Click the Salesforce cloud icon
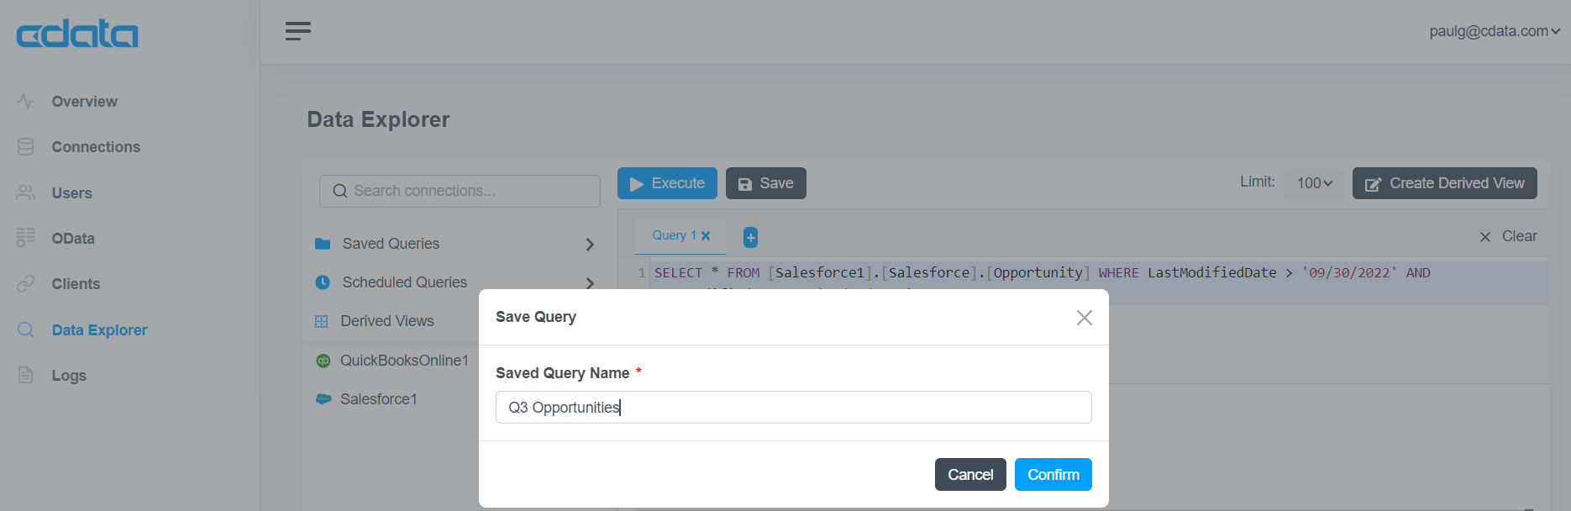Viewport: 1571px width, 511px height. click(323, 399)
